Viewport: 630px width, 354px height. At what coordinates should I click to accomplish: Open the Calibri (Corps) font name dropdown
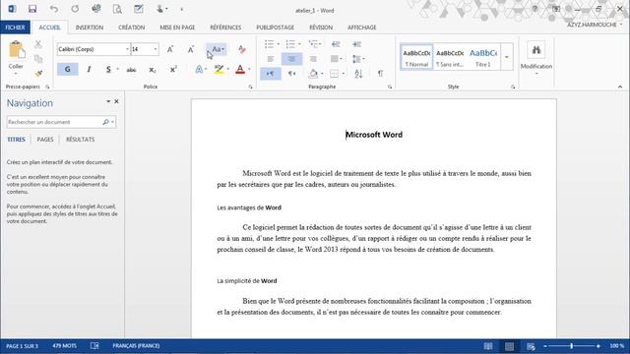(127, 49)
